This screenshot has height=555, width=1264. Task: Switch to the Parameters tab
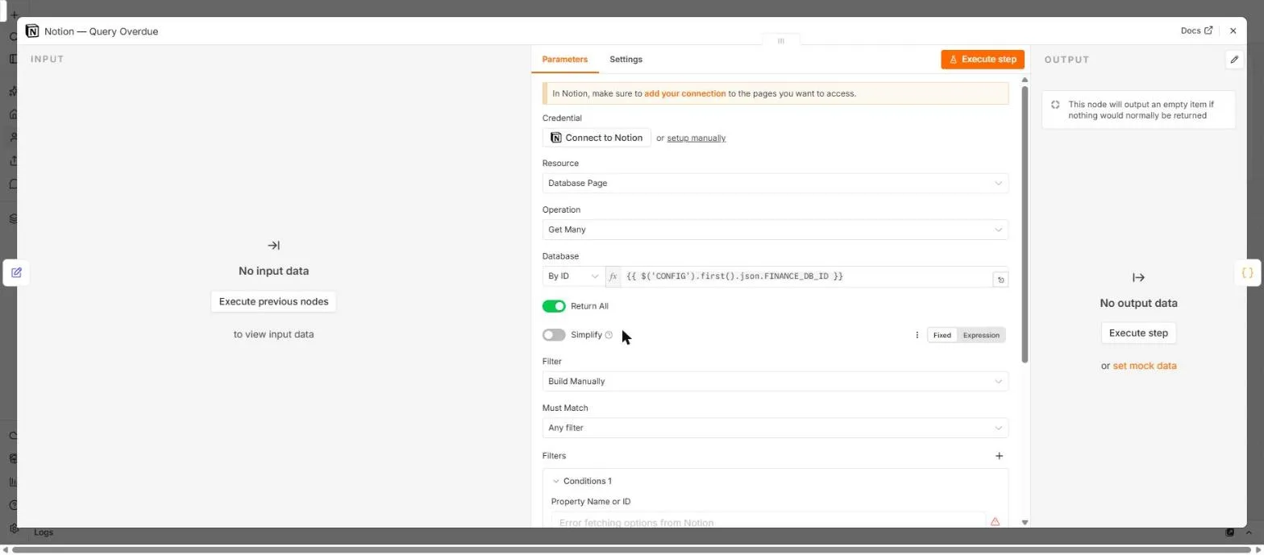[x=564, y=60]
